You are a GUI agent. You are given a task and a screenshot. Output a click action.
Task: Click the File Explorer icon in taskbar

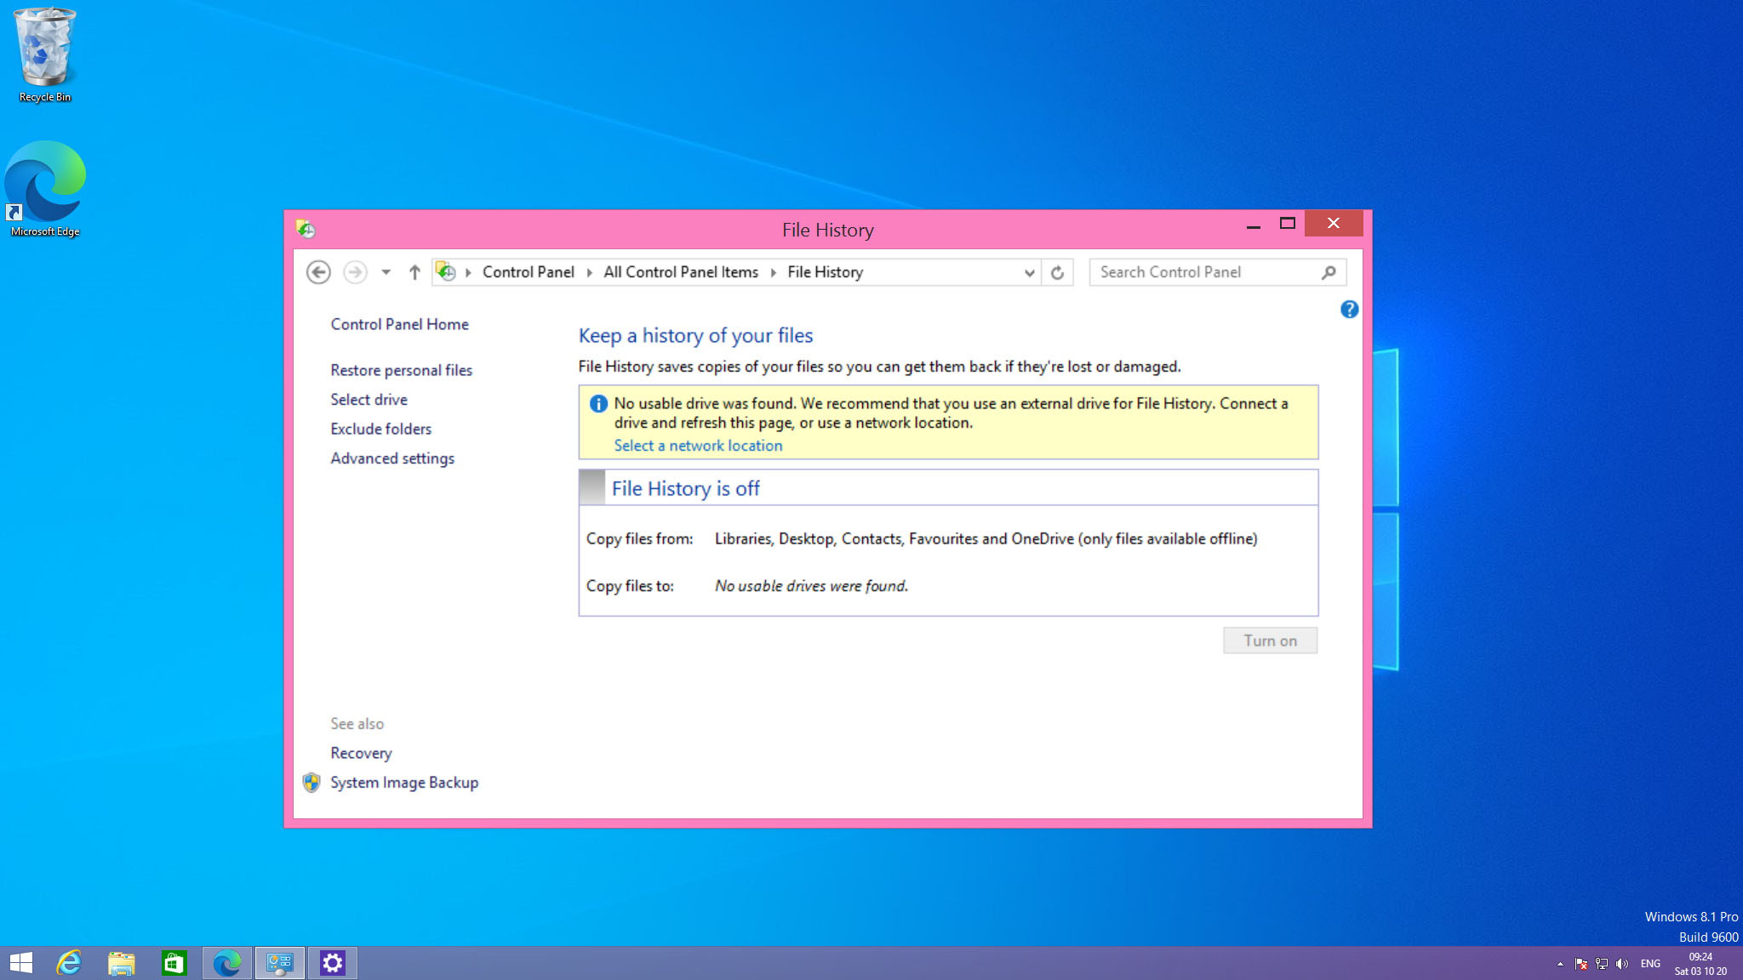[121, 962]
